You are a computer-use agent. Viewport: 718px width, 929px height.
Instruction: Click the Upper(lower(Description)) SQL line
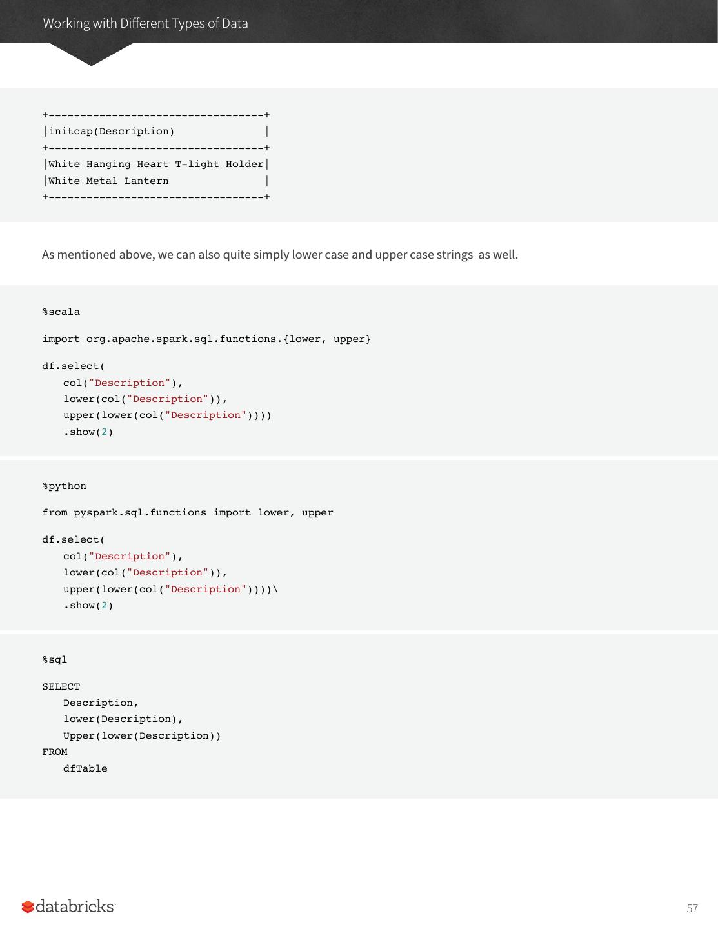(142, 736)
